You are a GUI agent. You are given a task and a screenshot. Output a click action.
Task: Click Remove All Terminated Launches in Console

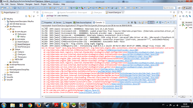click(x=135, y=23)
